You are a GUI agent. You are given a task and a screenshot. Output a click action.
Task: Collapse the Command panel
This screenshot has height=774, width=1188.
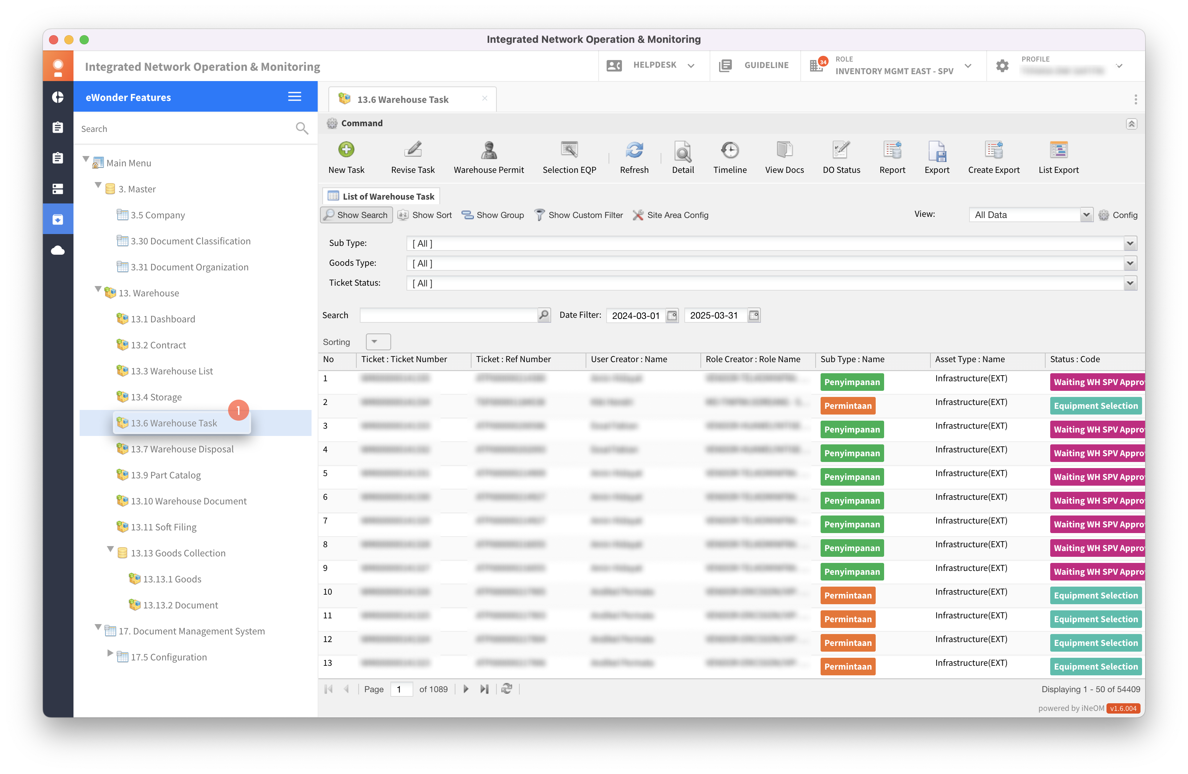coord(1132,124)
